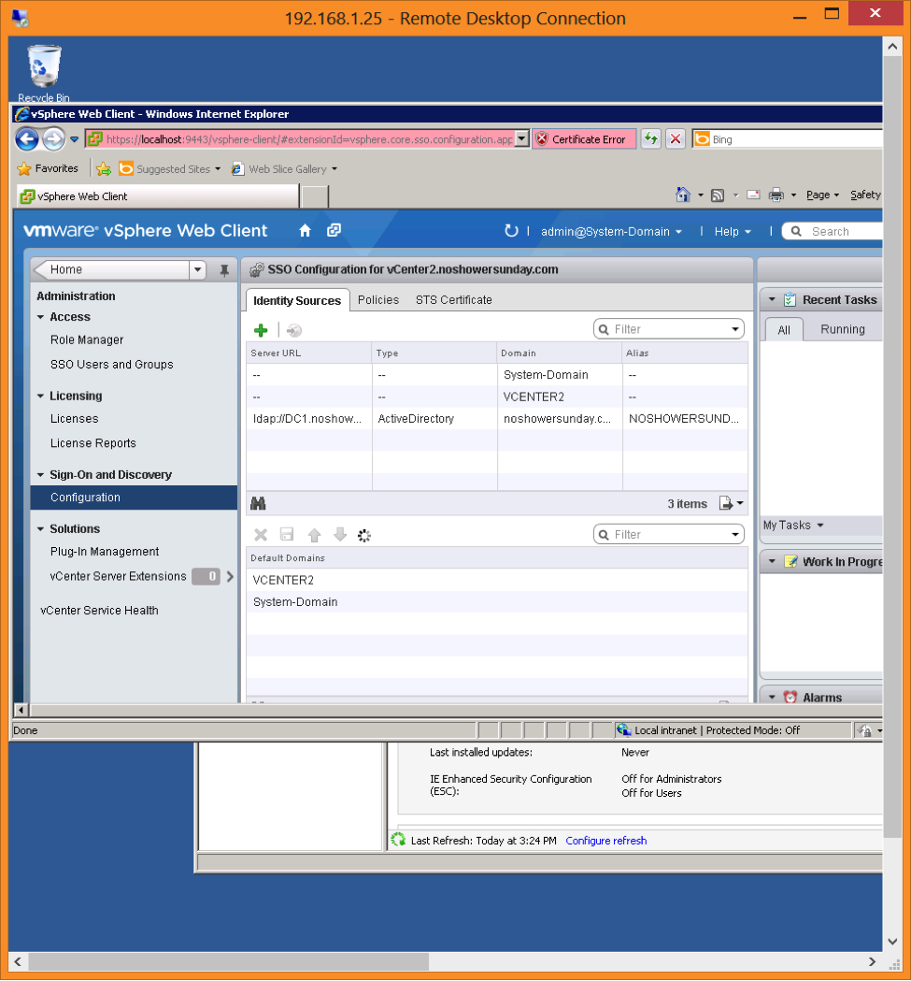Viewport: 911px width, 981px height.
Task: Collapse the Access section
Action: tap(40, 317)
